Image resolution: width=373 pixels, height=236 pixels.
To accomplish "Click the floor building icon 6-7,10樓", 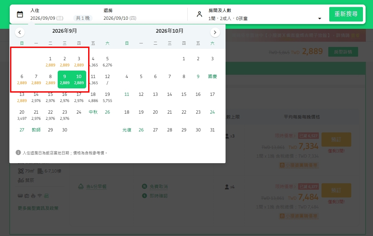I will pos(40,171).
